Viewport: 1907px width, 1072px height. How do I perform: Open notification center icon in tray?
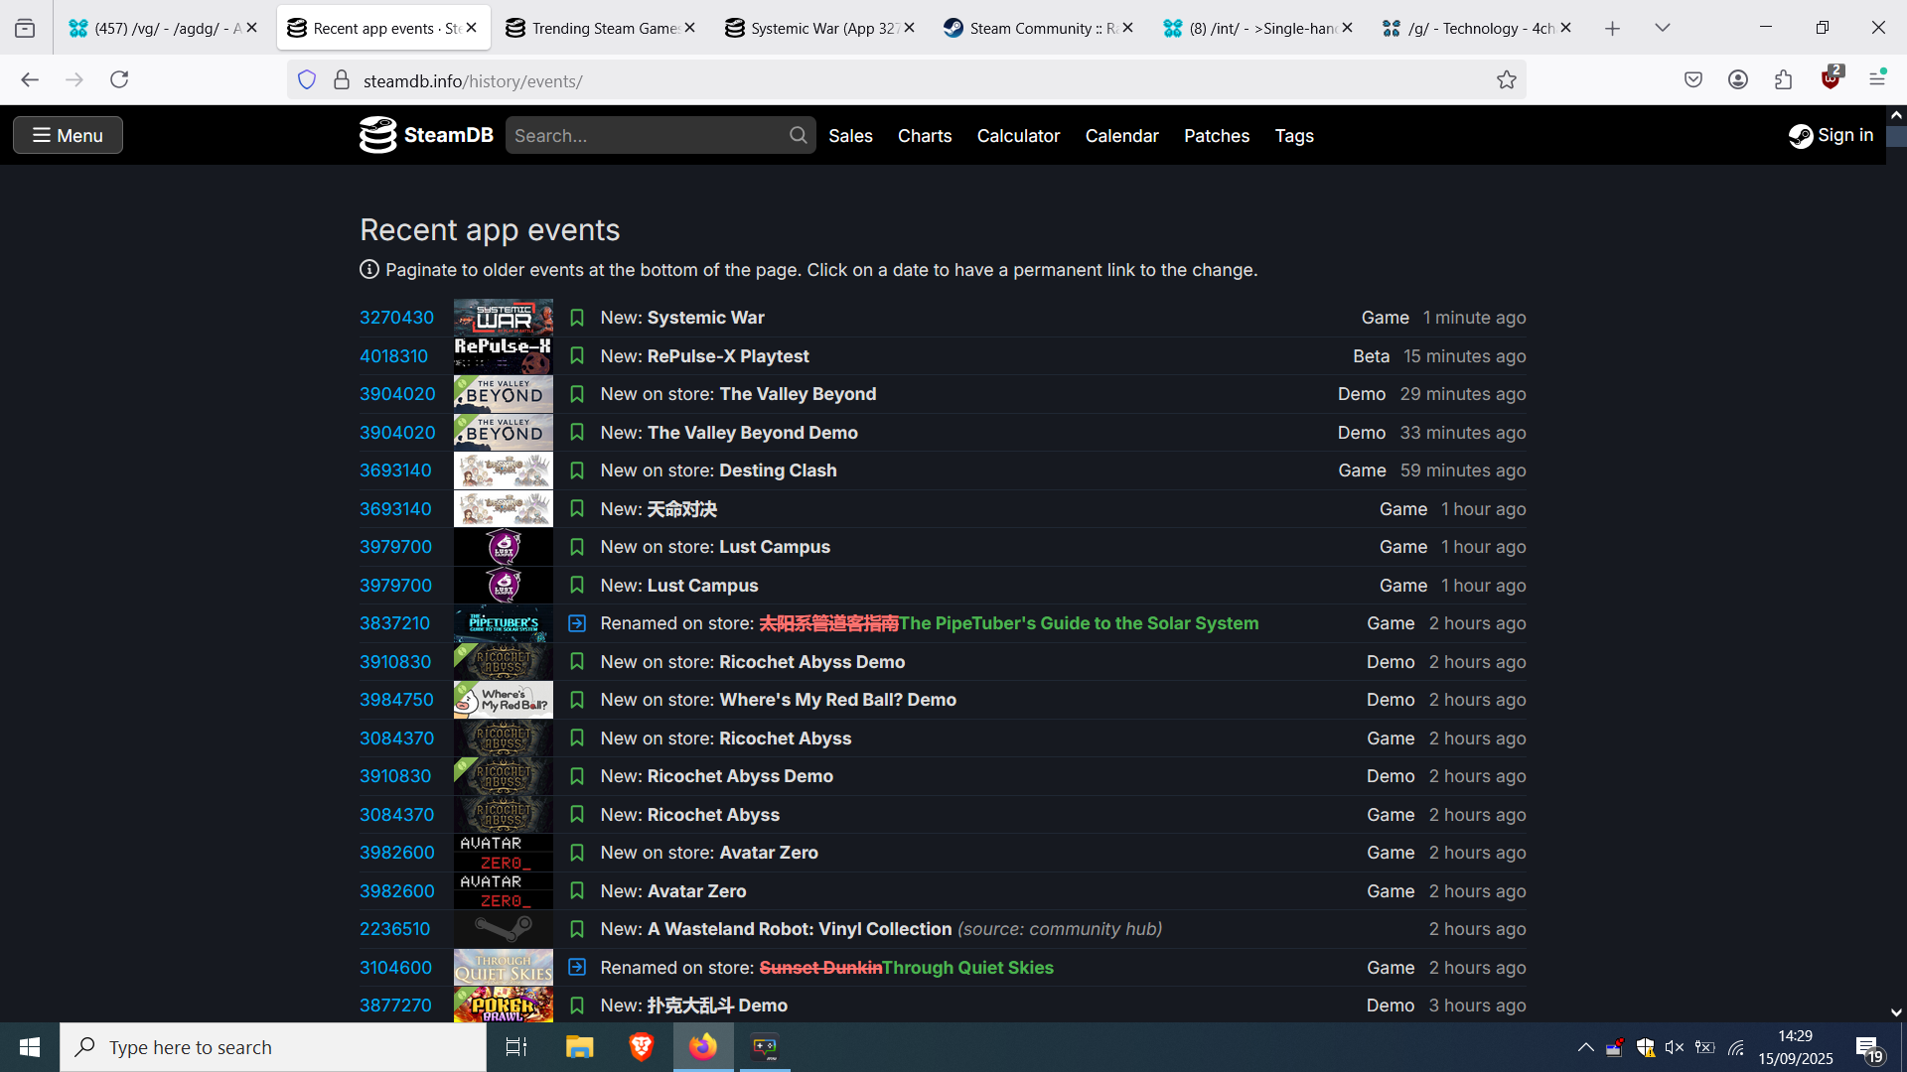point(1868,1048)
